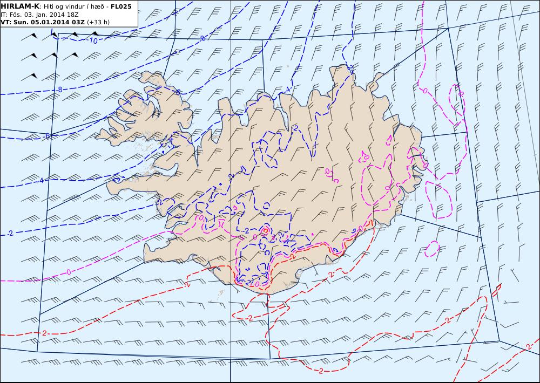
Task: Click the '(+33 h)' forecast offset text
Action: coord(98,22)
